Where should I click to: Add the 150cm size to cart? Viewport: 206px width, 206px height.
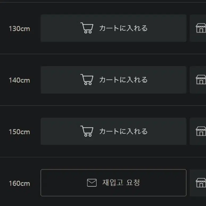113,131
